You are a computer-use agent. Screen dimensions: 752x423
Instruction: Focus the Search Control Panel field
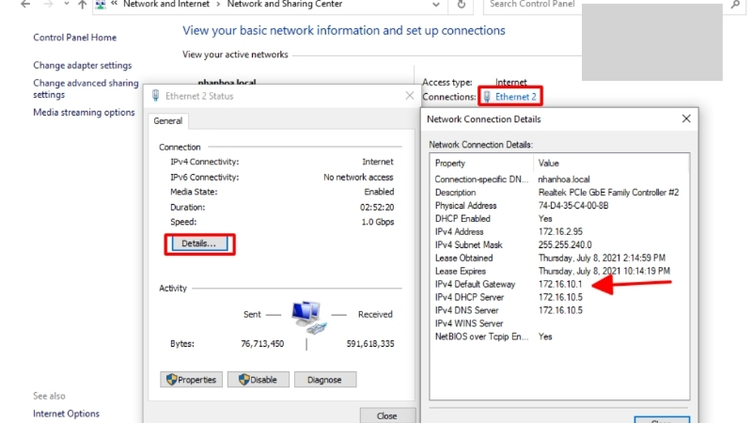[x=532, y=5]
